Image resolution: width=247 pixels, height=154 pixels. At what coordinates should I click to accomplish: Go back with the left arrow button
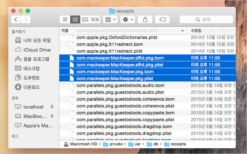16,19
